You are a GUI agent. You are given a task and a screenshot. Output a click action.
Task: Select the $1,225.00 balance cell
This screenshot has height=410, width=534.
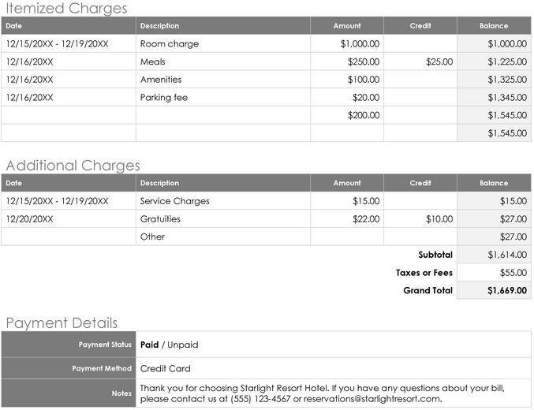point(494,61)
